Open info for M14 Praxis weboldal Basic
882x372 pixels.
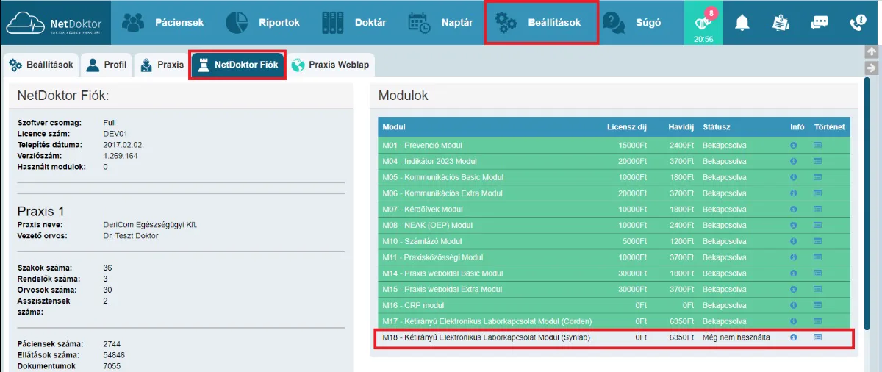(x=794, y=273)
